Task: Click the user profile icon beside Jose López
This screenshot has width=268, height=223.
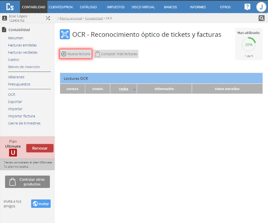Action: point(4,18)
